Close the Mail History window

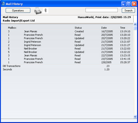pos(134,4)
